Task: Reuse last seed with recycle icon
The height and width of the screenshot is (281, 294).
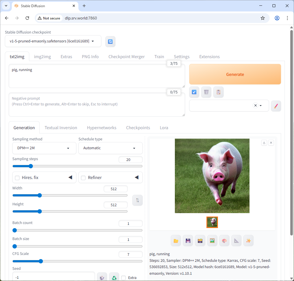Action: coord(114,278)
